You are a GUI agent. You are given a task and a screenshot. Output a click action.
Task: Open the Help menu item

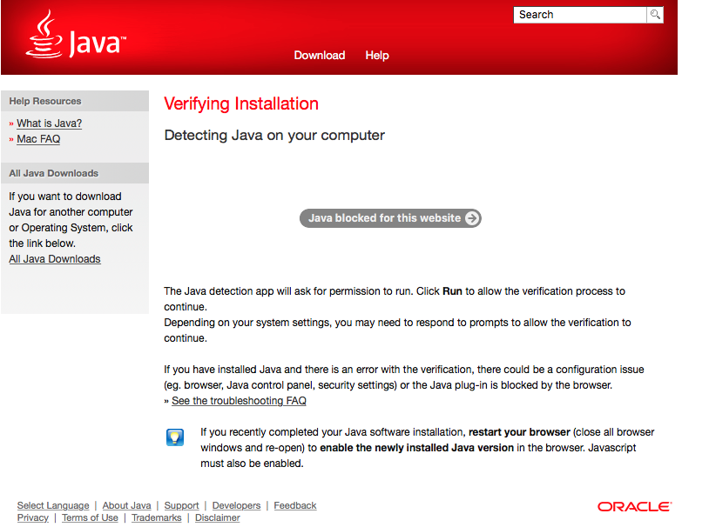377,55
